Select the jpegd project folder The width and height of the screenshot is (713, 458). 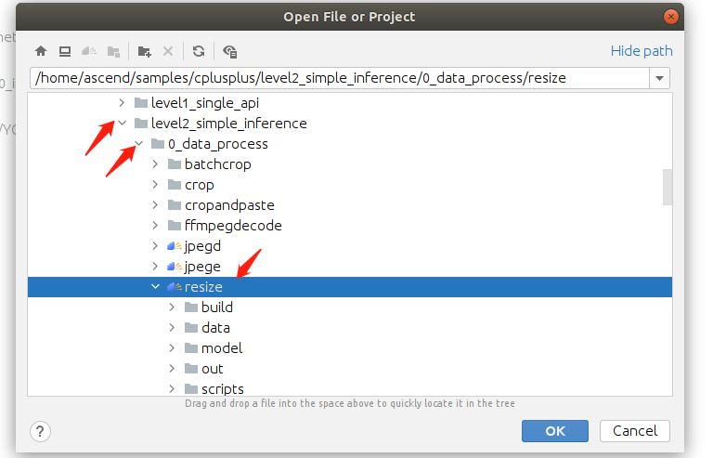[x=202, y=246]
